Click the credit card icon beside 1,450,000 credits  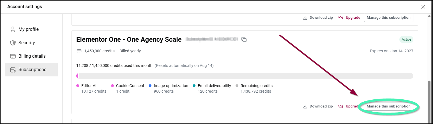pyautogui.click(x=79, y=51)
